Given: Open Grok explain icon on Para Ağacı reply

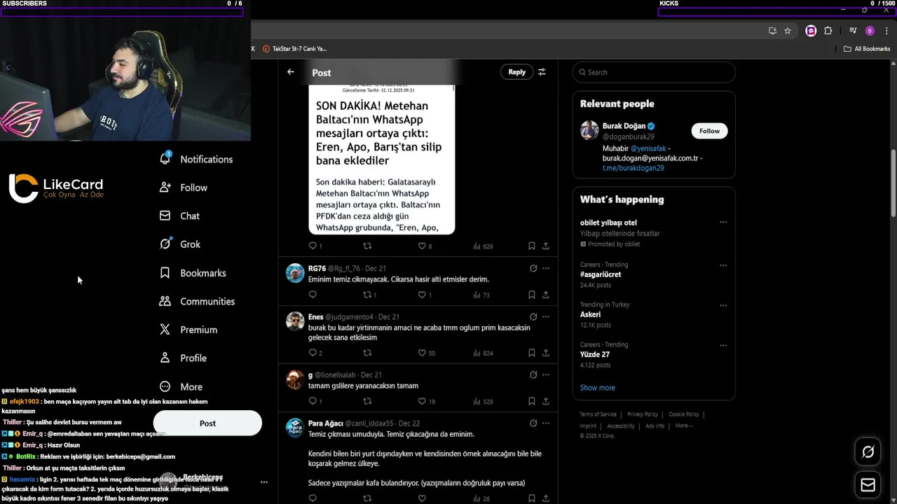Looking at the screenshot, I should click(x=533, y=423).
